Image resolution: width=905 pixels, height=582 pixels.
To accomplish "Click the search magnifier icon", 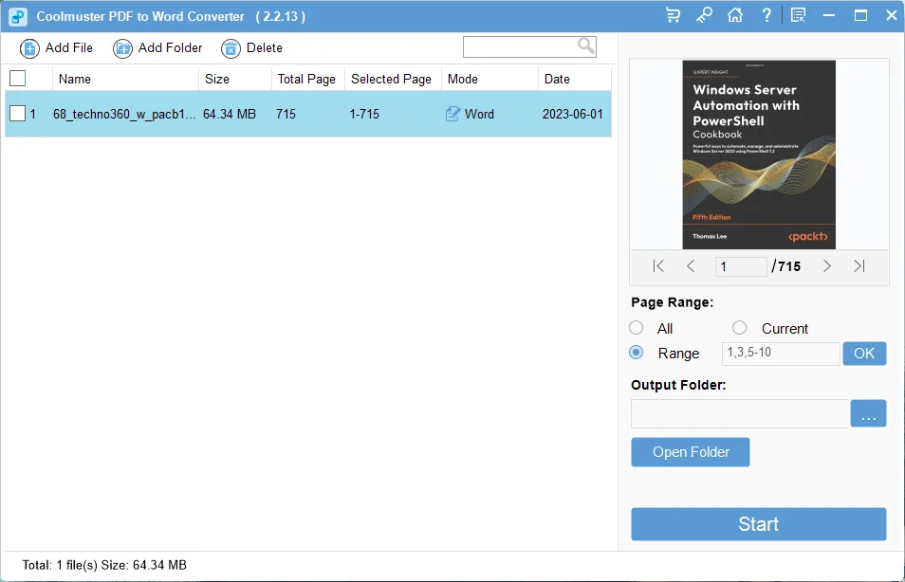I will pos(585,45).
